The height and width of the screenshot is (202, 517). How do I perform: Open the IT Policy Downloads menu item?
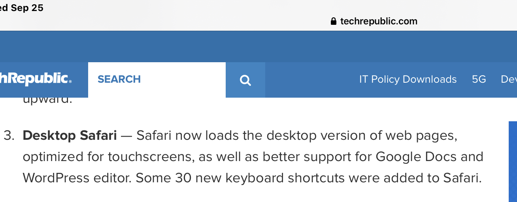[408, 79]
